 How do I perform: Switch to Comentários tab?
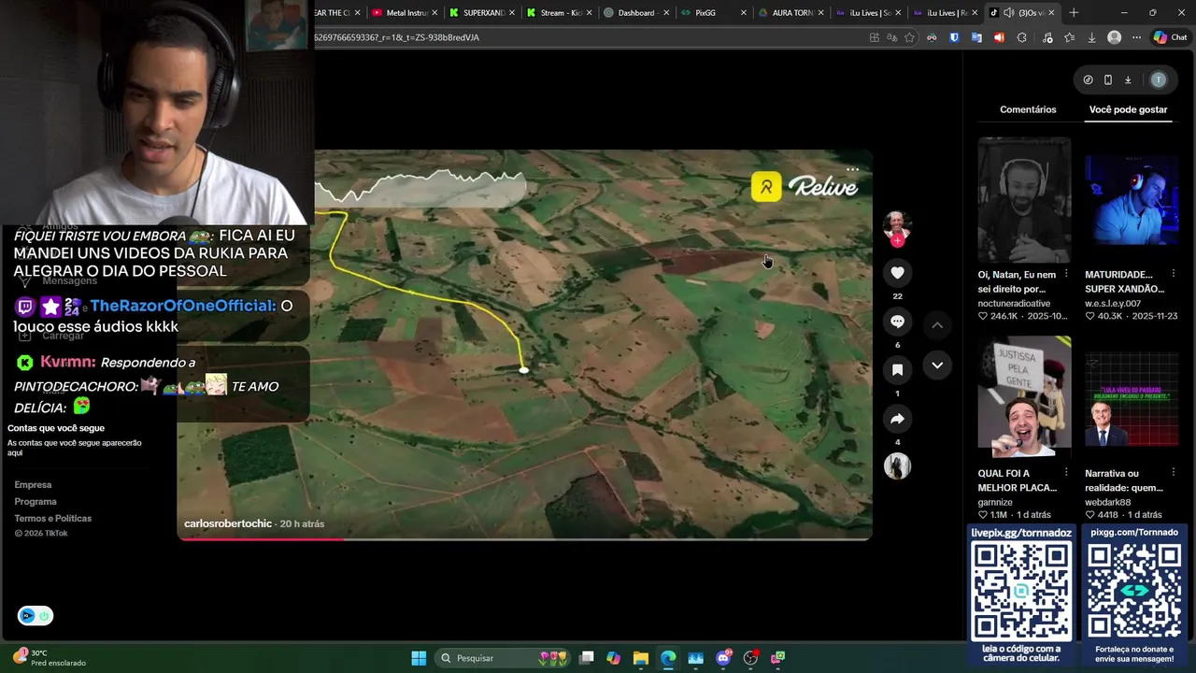pyautogui.click(x=1028, y=109)
